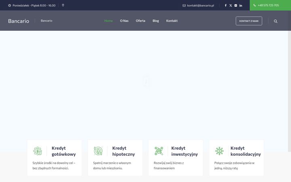
Task: Click the clock icon beside opening hours
Action: point(10,5)
